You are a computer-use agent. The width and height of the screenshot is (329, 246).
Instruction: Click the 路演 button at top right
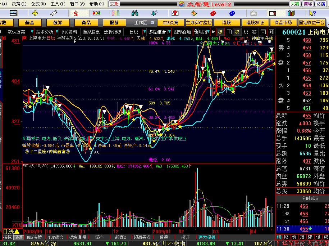click(321, 4)
